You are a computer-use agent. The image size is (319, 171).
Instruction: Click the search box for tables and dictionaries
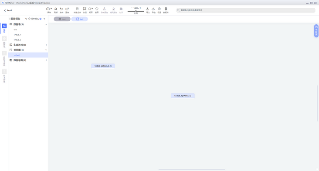246,10
